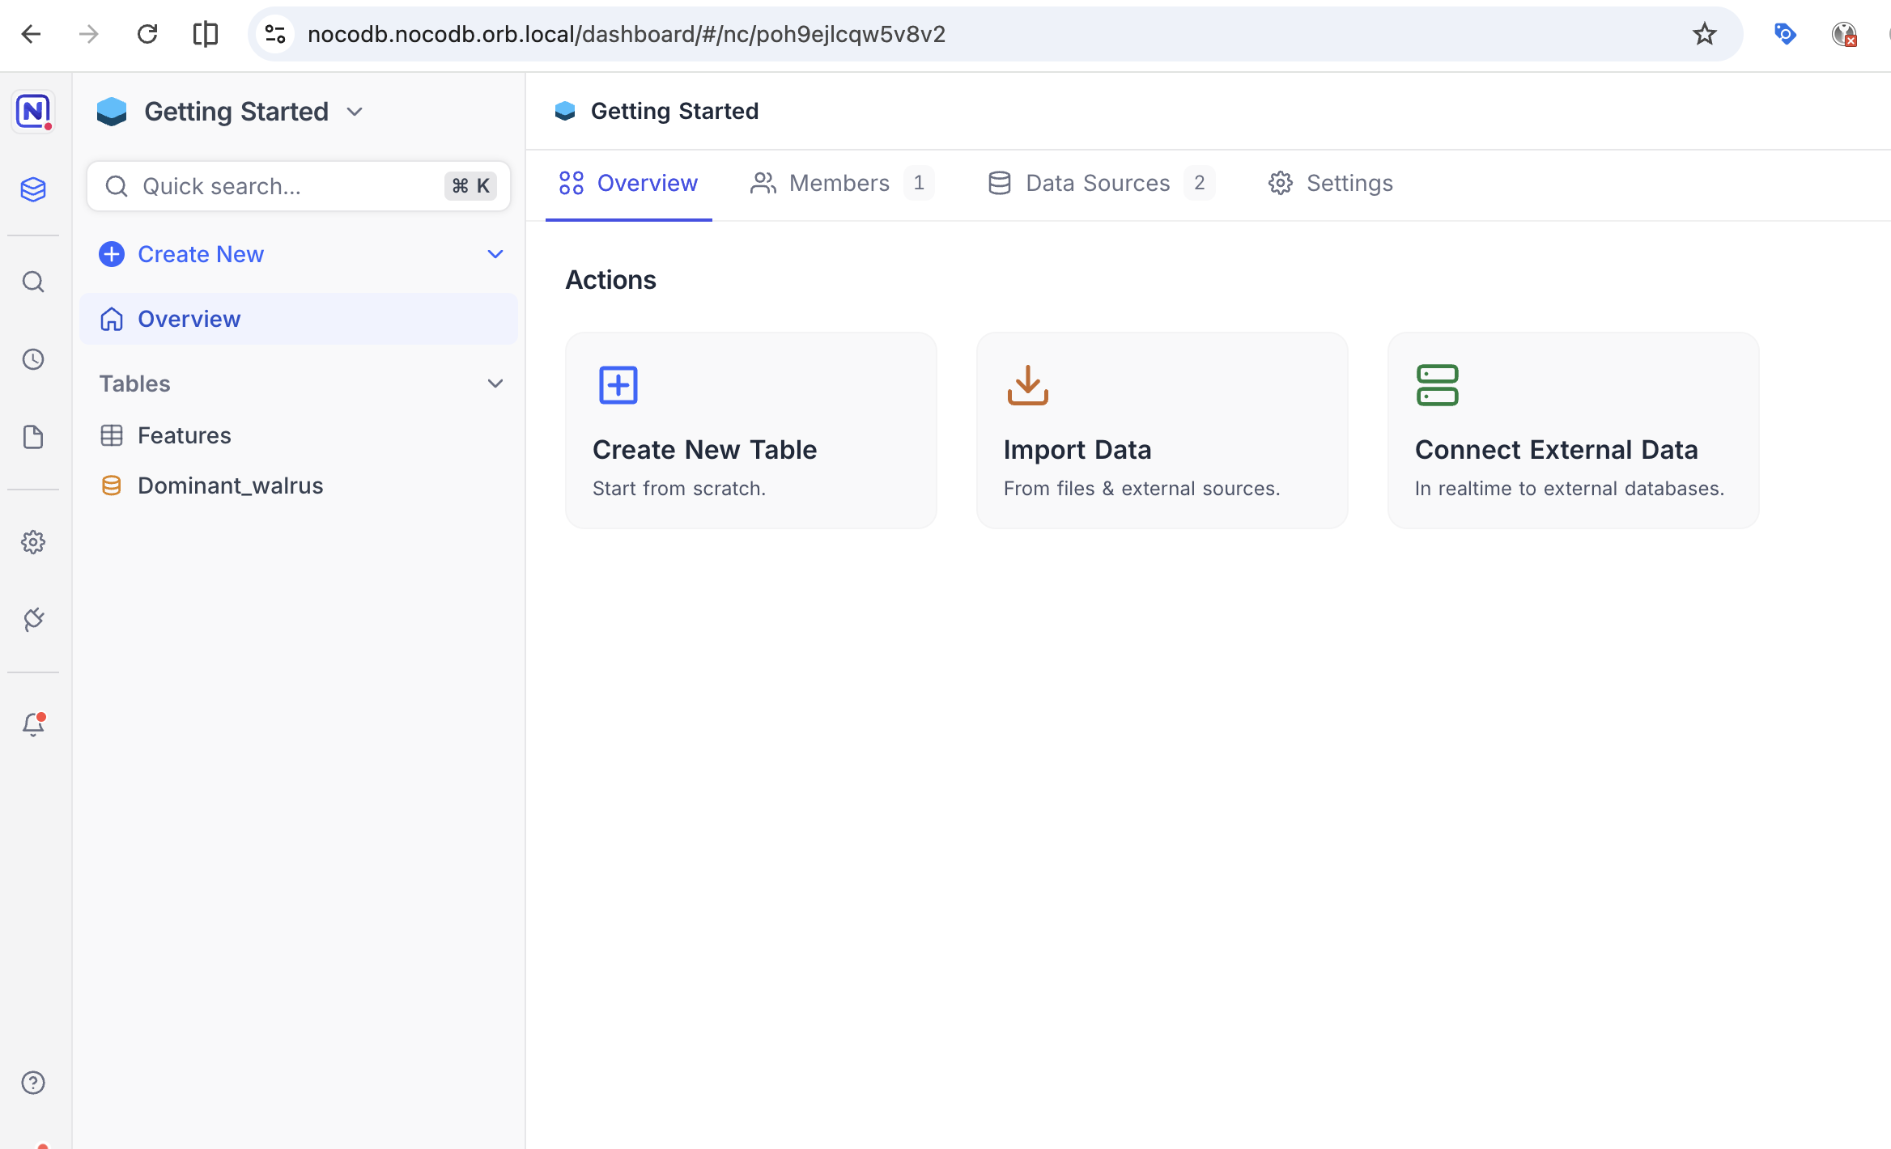Image resolution: width=1891 pixels, height=1149 pixels.
Task: Switch to the Members tab
Action: coord(840,183)
